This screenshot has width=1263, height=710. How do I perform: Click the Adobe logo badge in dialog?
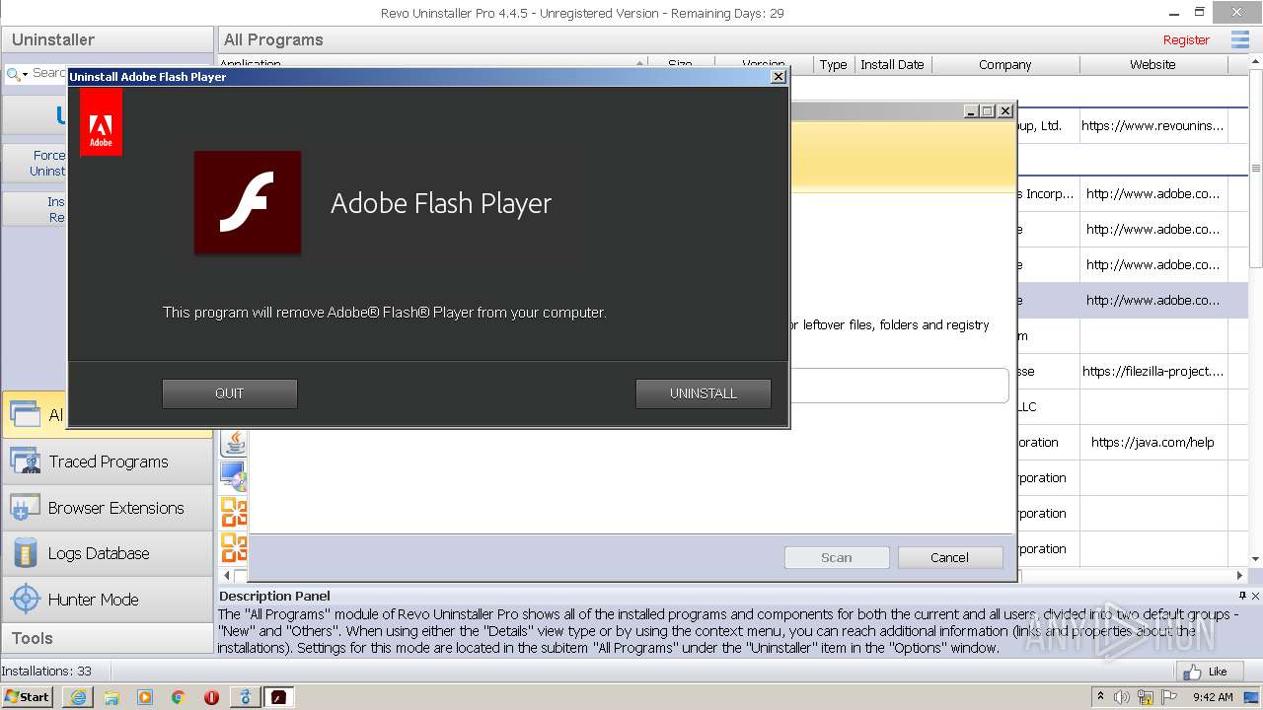(x=101, y=121)
